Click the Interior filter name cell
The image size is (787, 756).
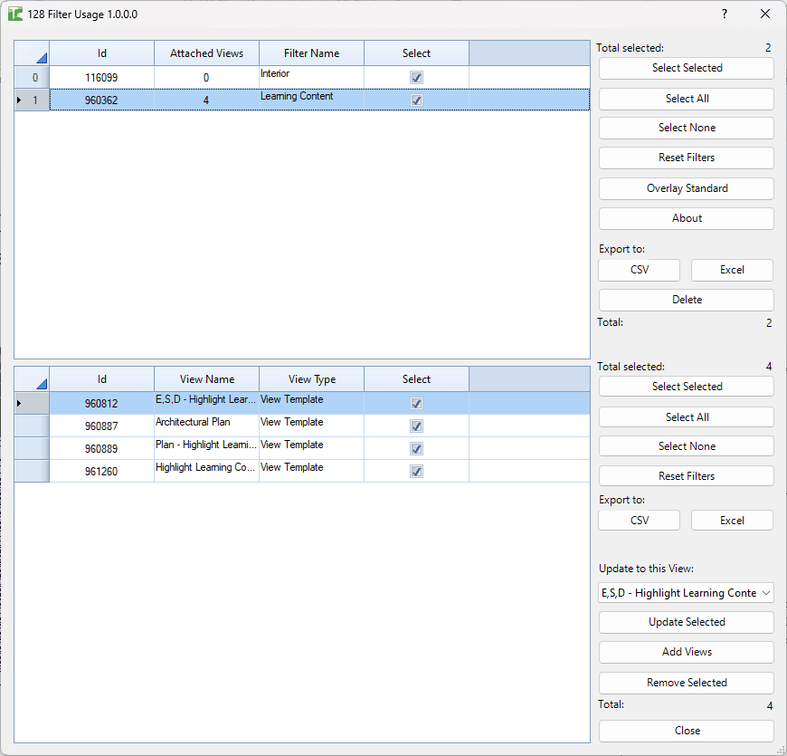click(x=312, y=77)
